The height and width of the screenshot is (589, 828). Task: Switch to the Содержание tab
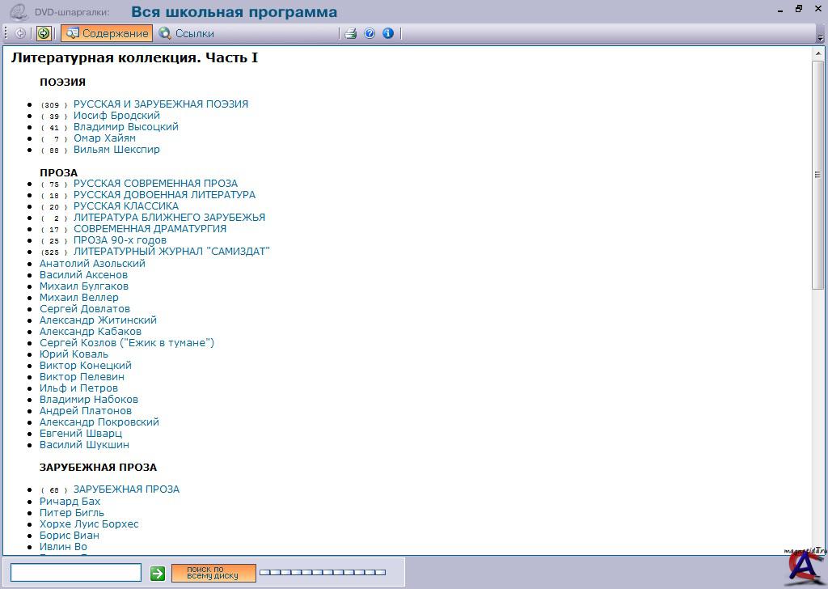[x=107, y=33]
